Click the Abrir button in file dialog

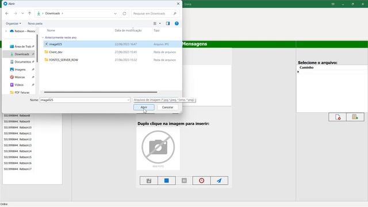[x=144, y=108]
